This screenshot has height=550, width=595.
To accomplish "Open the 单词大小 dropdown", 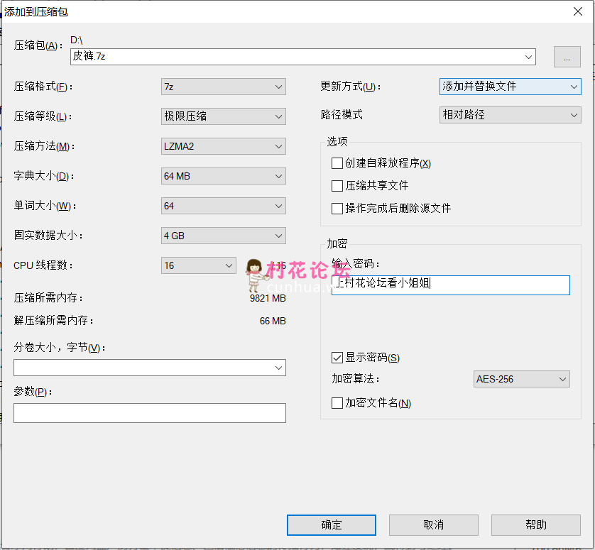I will pos(224,206).
